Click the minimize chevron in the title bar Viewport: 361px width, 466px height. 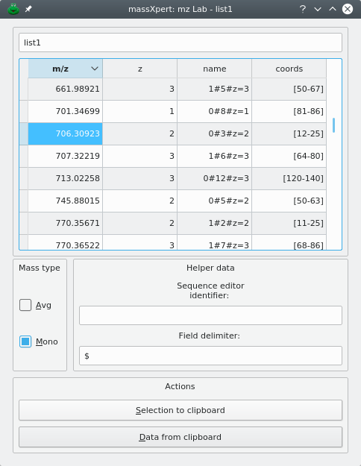pyautogui.click(x=318, y=9)
